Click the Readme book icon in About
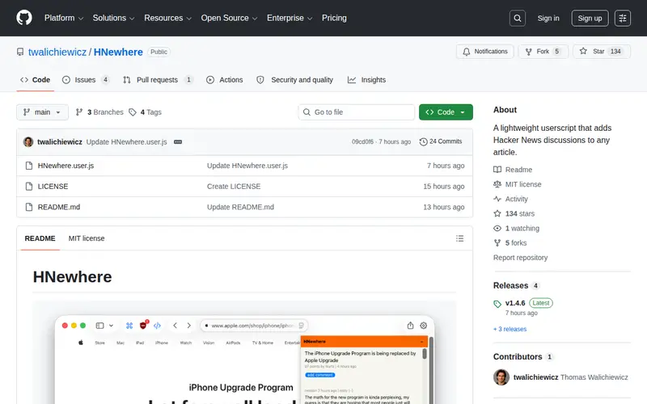This screenshot has height=404, width=647. coord(497,170)
